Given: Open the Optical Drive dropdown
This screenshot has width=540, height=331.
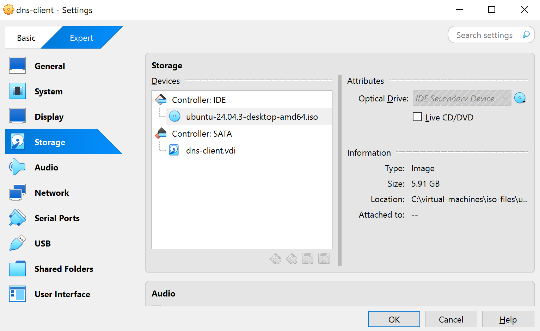Looking at the screenshot, I should [462, 98].
